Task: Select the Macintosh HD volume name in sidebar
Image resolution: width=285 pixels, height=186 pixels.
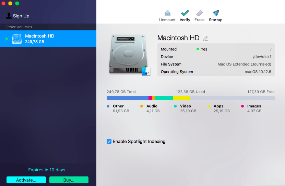Action: [40, 36]
